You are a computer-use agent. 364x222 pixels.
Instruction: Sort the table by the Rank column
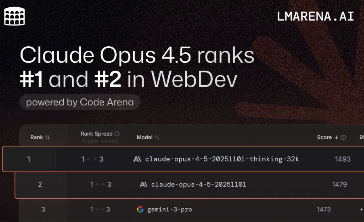48,138
